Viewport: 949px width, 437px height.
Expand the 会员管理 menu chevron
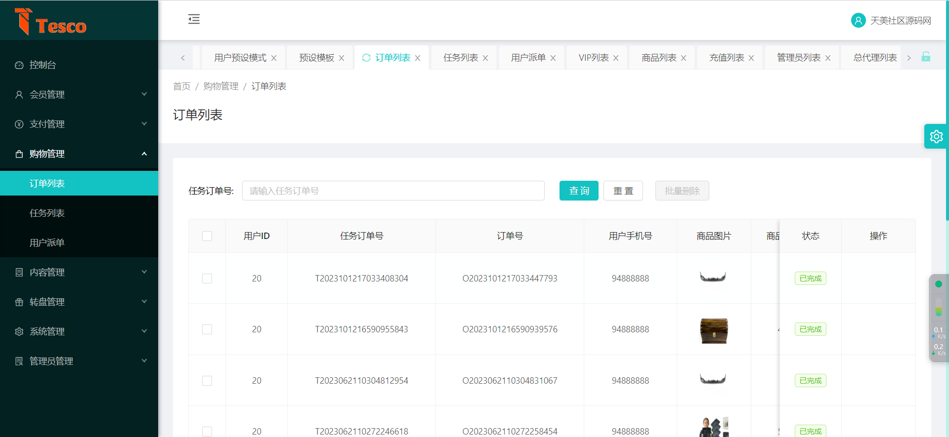(144, 94)
